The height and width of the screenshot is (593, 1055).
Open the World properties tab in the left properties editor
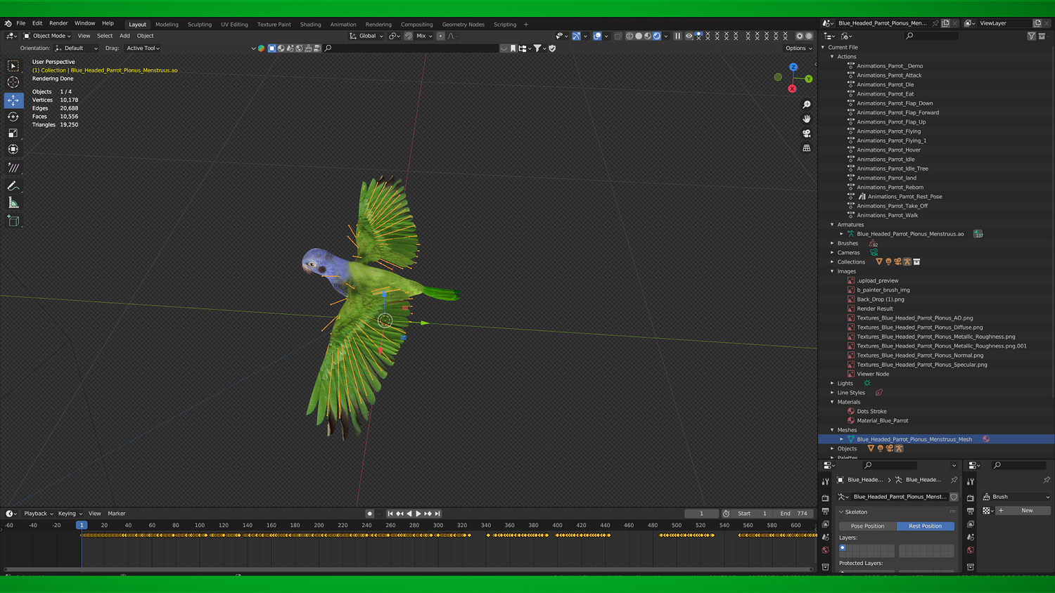pyautogui.click(x=826, y=550)
